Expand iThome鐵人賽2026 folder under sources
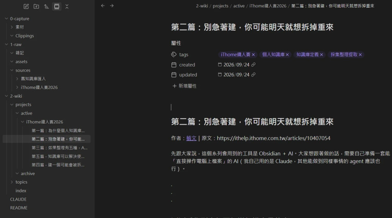This screenshot has width=392, height=218. coord(17,87)
